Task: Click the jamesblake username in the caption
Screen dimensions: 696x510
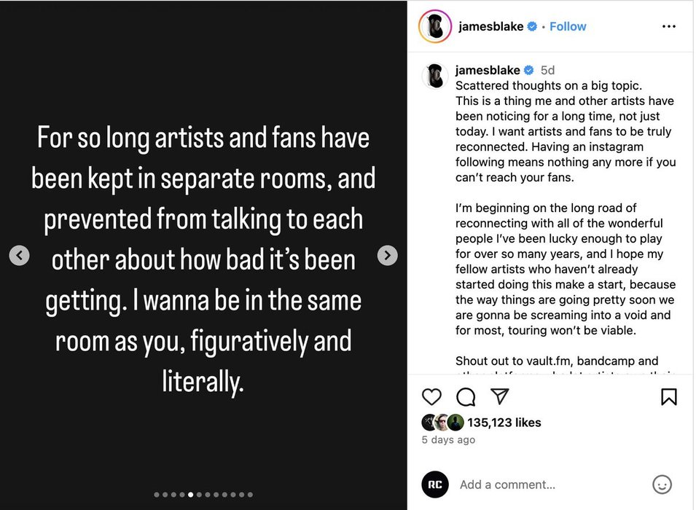Action: (488, 70)
